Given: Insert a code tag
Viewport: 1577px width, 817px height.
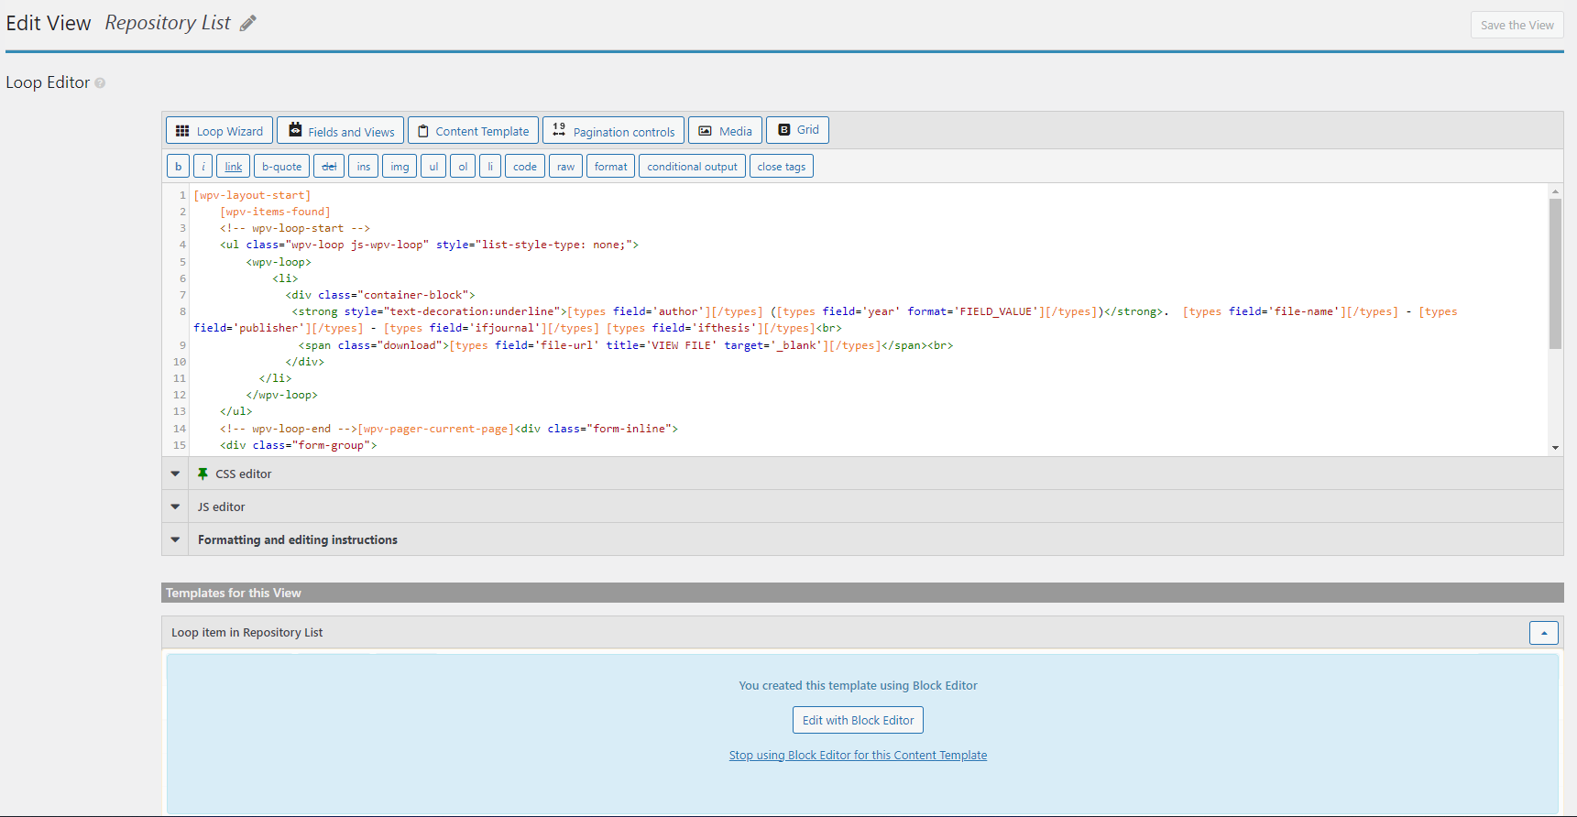Looking at the screenshot, I should pos(525,167).
